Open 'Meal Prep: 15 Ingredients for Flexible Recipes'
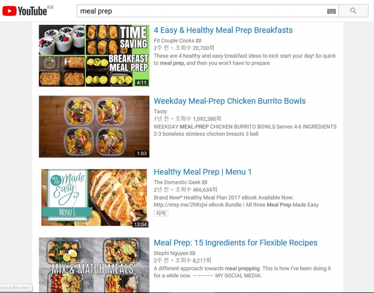The image size is (374, 293). click(x=236, y=243)
